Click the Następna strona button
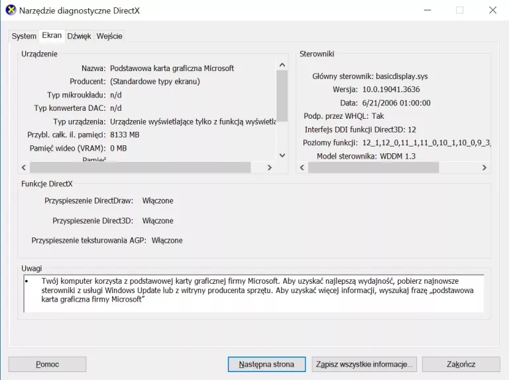The image size is (509, 380). click(x=266, y=364)
